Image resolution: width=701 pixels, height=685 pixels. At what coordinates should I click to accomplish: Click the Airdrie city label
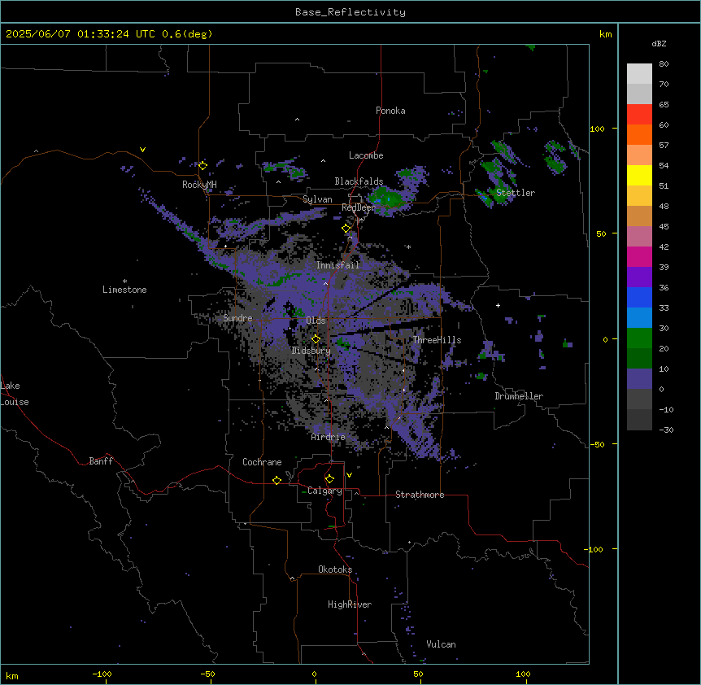click(329, 437)
